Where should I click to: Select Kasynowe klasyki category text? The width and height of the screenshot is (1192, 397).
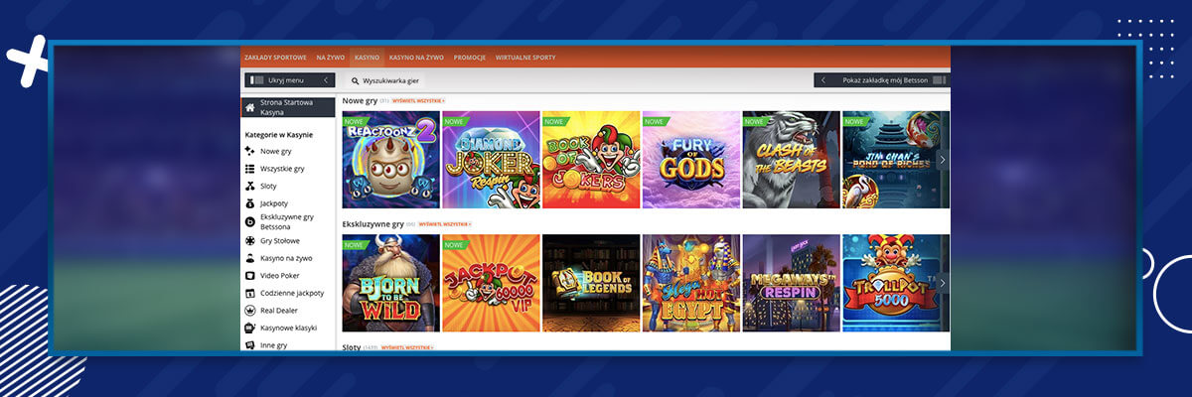pos(290,328)
